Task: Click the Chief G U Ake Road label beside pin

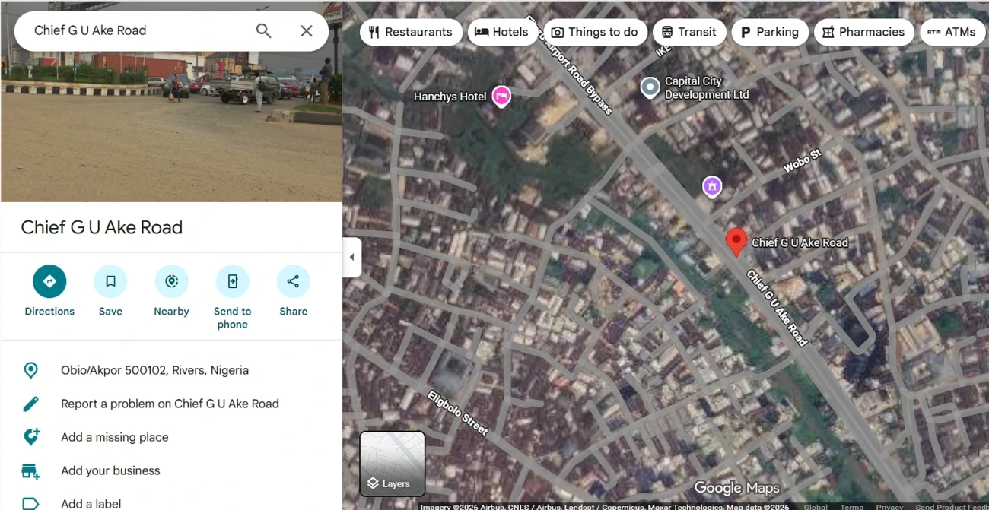Action: coord(800,242)
